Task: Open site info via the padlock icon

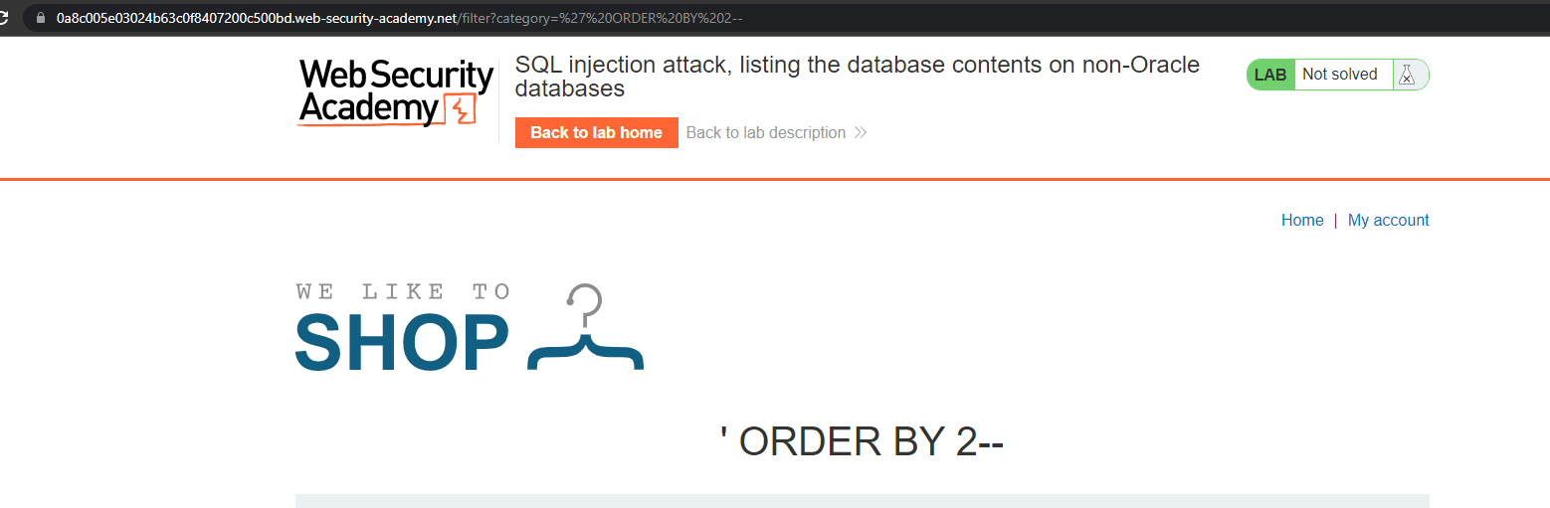Action: (40, 18)
